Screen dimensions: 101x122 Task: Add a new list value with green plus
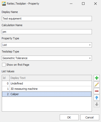[97, 78]
